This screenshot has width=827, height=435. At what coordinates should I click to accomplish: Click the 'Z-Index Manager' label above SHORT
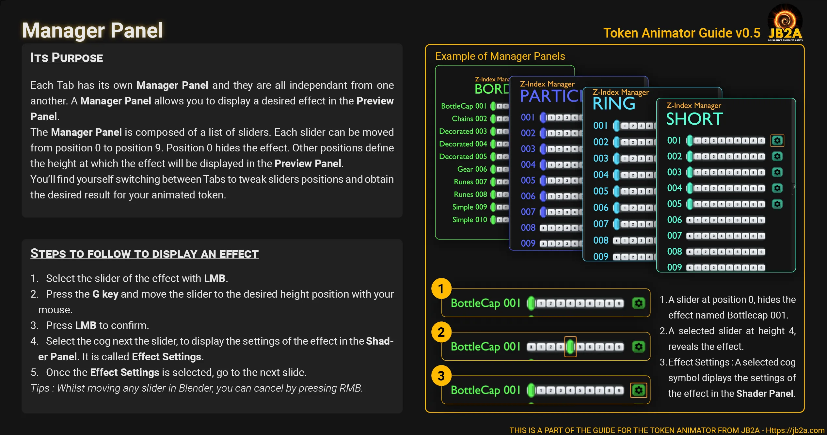[693, 106]
